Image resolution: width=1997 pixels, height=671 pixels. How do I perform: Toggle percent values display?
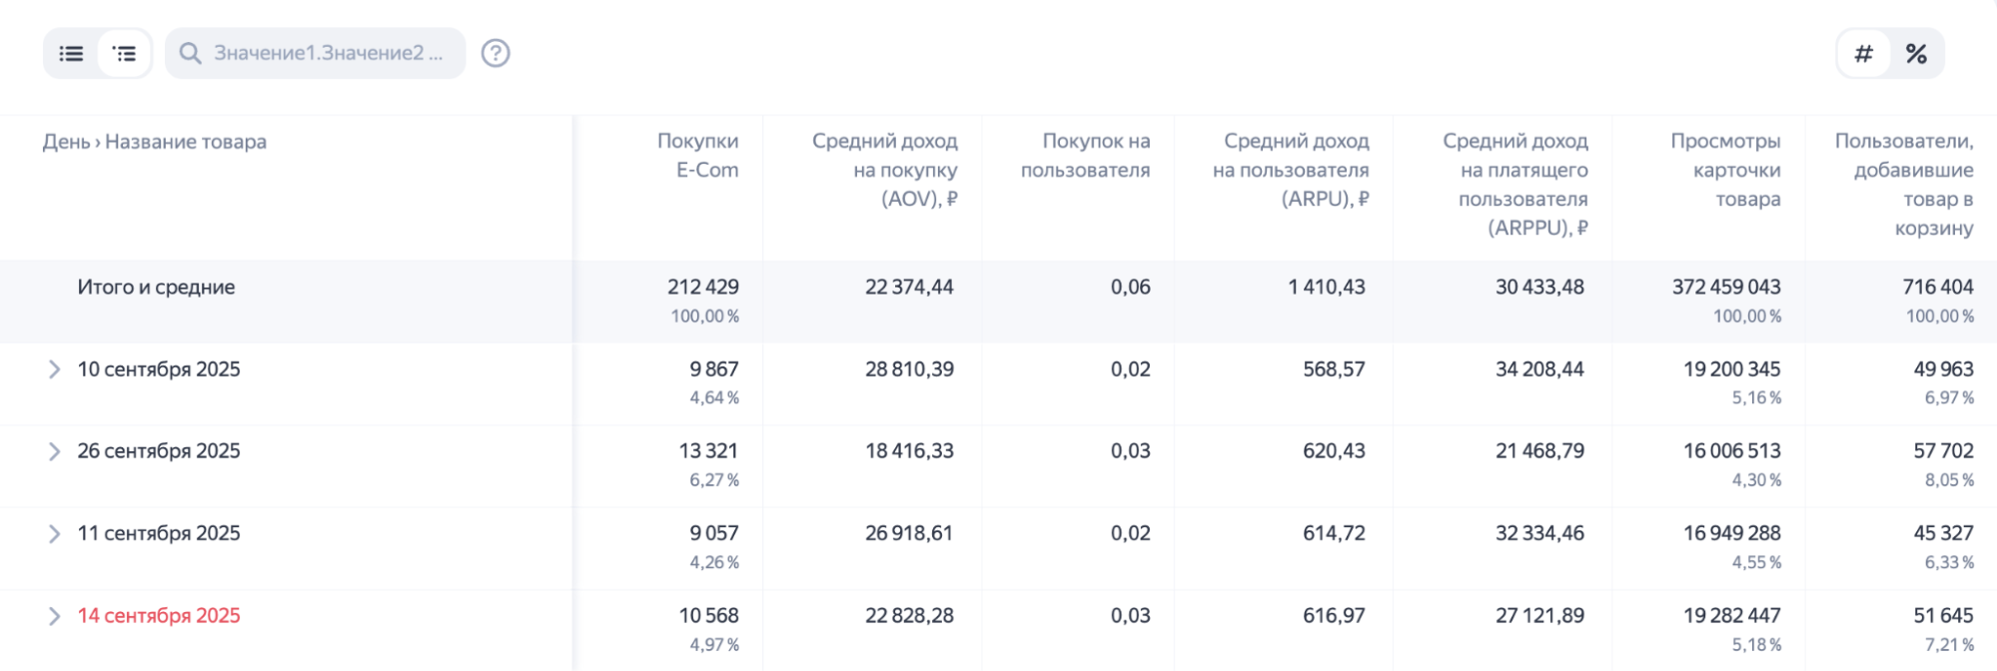pyautogui.click(x=1916, y=54)
